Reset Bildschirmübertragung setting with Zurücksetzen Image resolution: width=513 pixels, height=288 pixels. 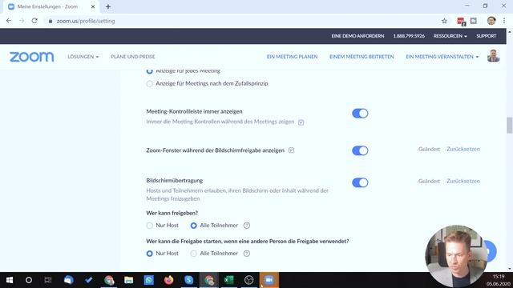(463, 182)
